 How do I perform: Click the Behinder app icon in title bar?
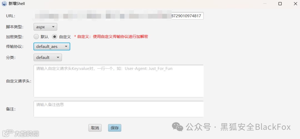point(4,4)
